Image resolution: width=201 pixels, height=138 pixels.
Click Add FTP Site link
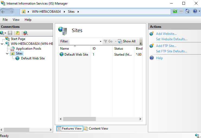166,46
